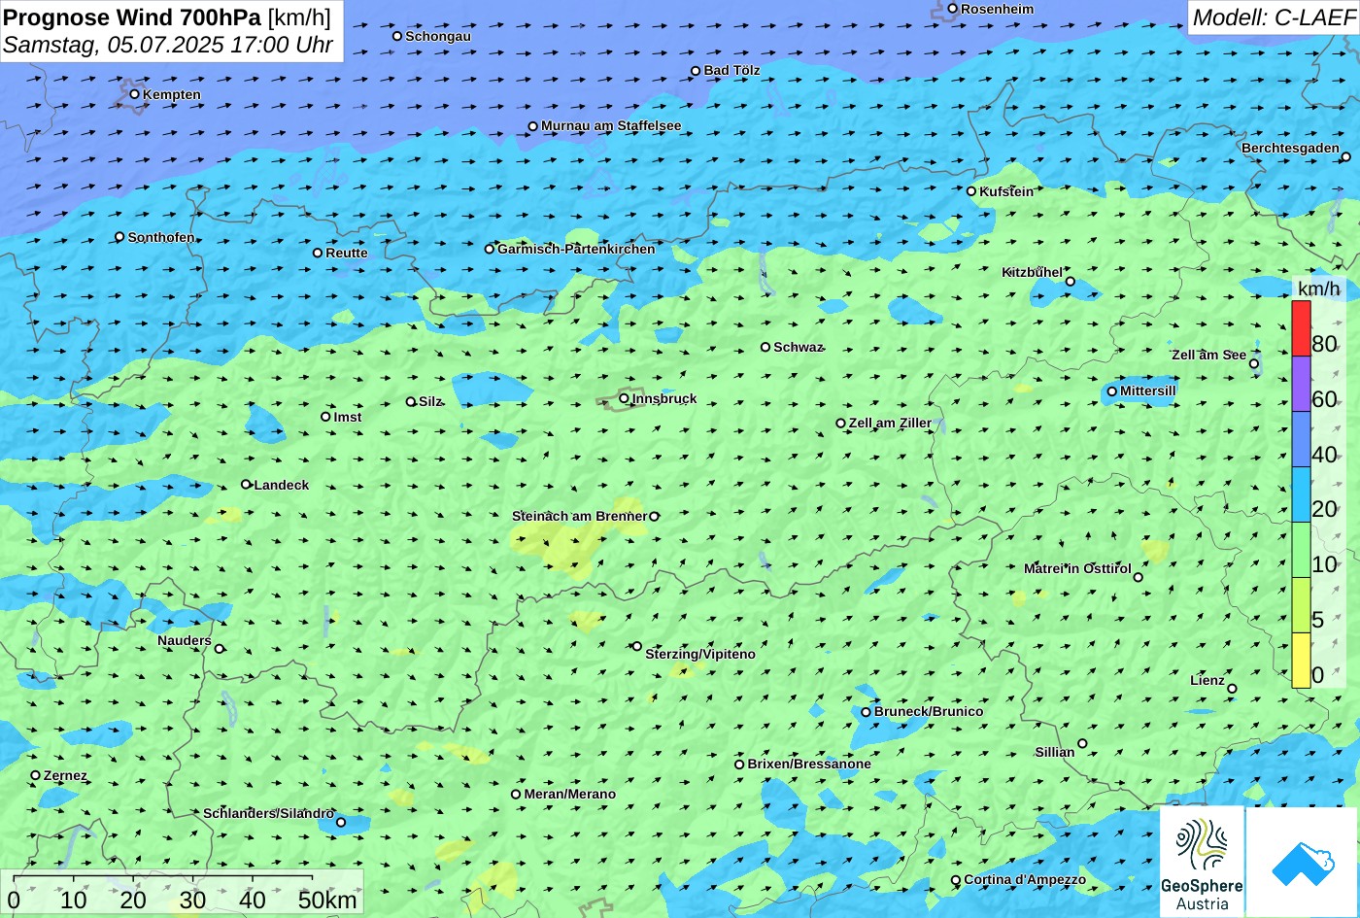Click the 'km/h' legend heading
The width and height of the screenshot is (1360, 918).
(x=1318, y=289)
